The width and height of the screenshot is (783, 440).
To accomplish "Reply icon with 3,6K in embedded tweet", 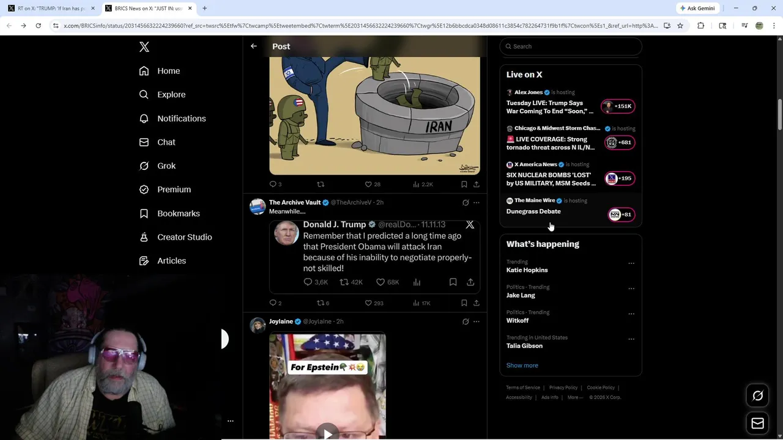I will [308, 282].
